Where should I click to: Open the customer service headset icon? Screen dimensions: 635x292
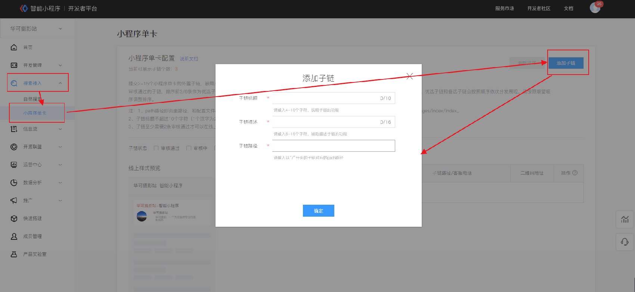(625, 242)
